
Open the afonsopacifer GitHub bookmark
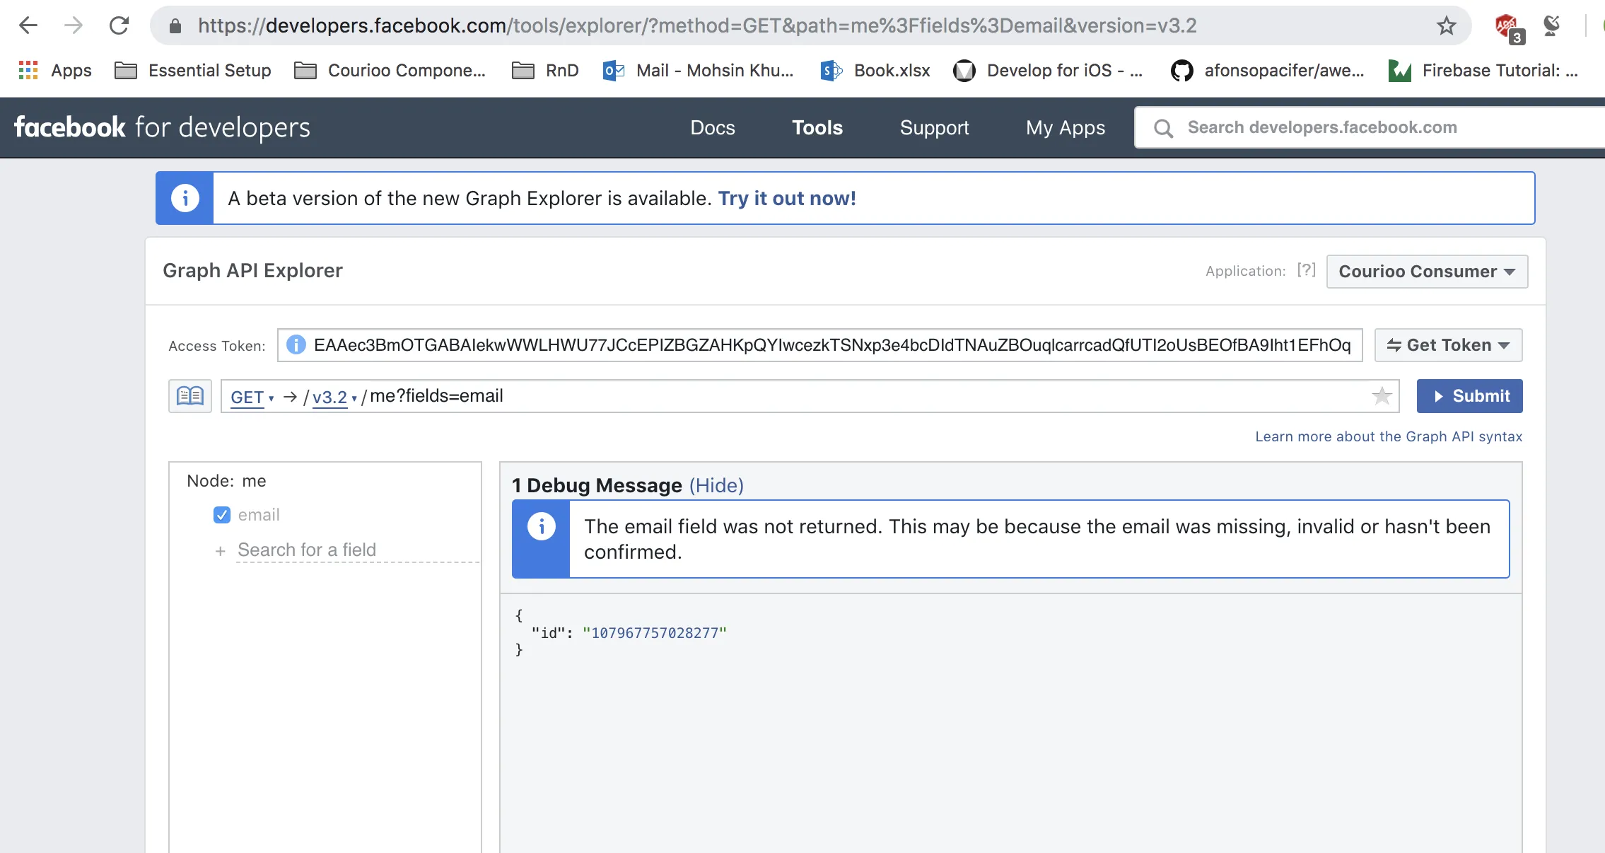pyautogui.click(x=1268, y=70)
